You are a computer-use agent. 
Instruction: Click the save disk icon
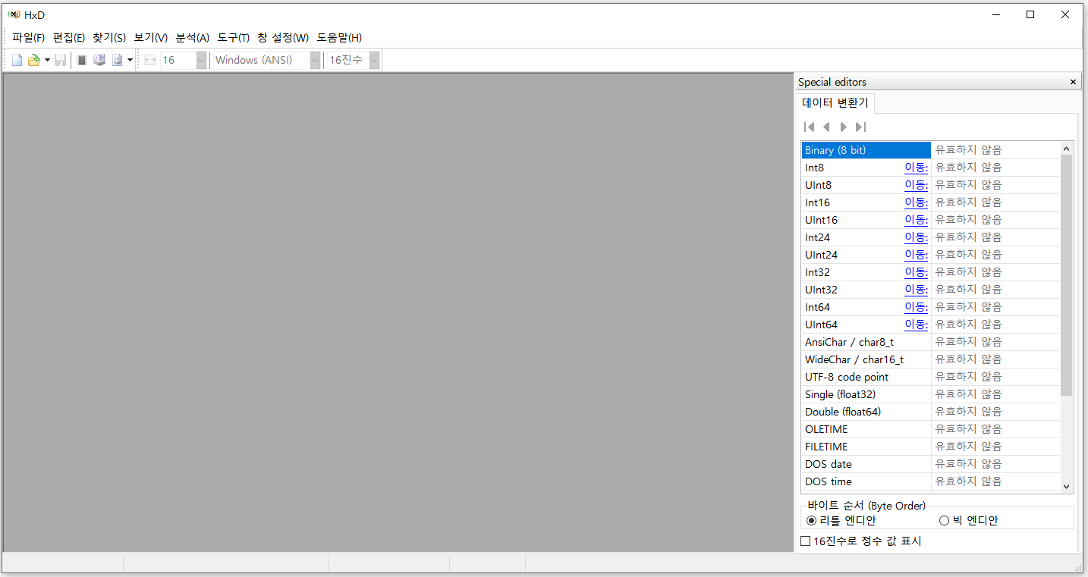click(x=60, y=60)
